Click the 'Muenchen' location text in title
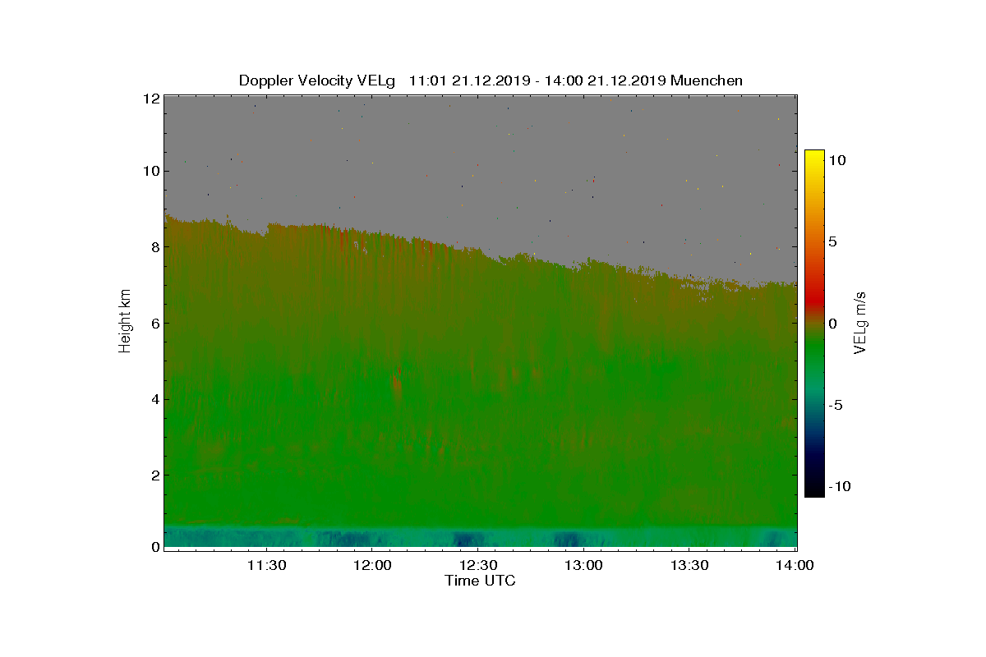 pyautogui.click(x=707, y=80)
